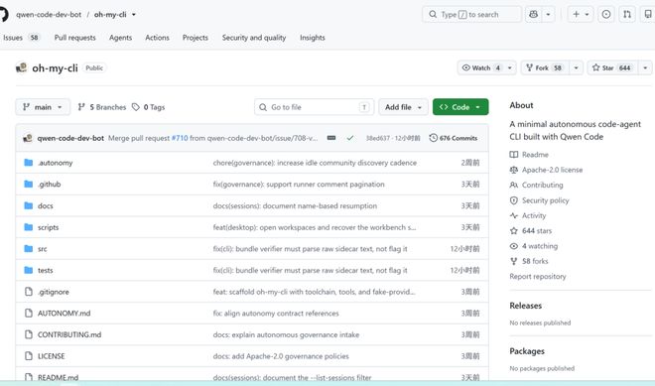
Task: Open the GitHub home logo
Action: pyautogui.click(x=3, y=14)
